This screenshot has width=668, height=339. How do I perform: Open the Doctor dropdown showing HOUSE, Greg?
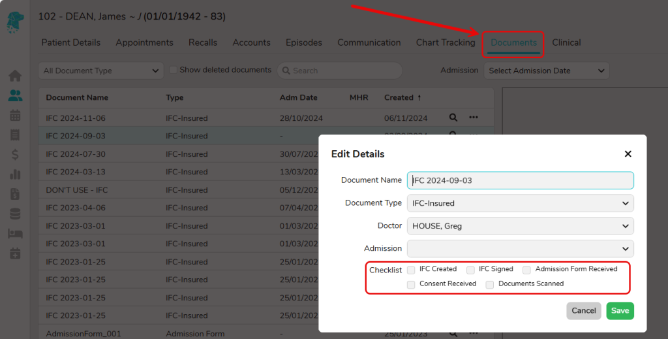coord(520,226)
